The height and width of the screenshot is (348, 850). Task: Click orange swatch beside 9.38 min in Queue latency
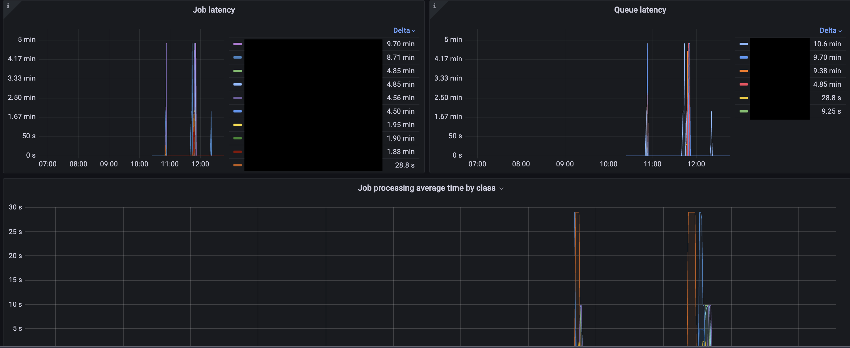pyautogui.click(x=743, y=71)
